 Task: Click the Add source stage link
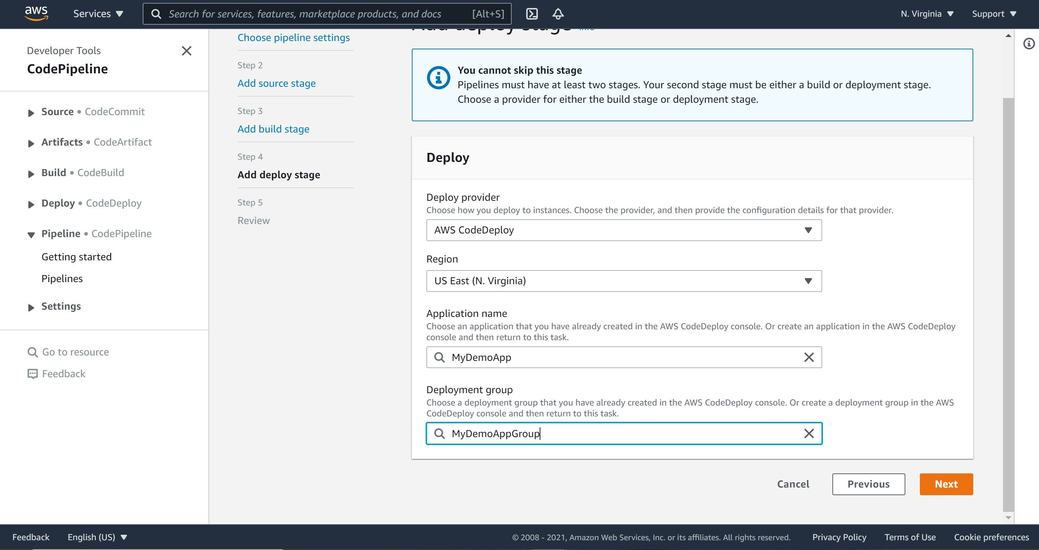(276, 83)
